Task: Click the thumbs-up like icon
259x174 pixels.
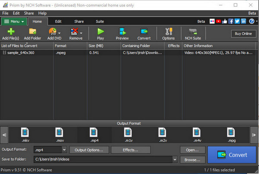Action: click(224, 21)
